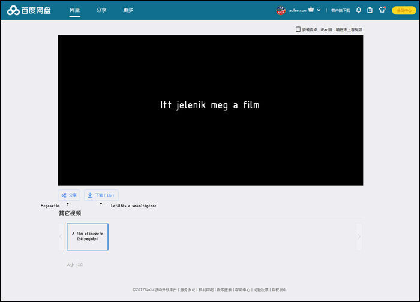The image size is (420, 302).
Task: Expand the account dropdown arrow
Action: tap(319, 10)
